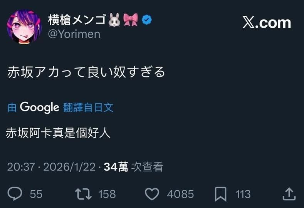The height and width of the screenshot is (208, 304).
Task: Open the 34萬 次查看 view count
Action: click(133, 167)
